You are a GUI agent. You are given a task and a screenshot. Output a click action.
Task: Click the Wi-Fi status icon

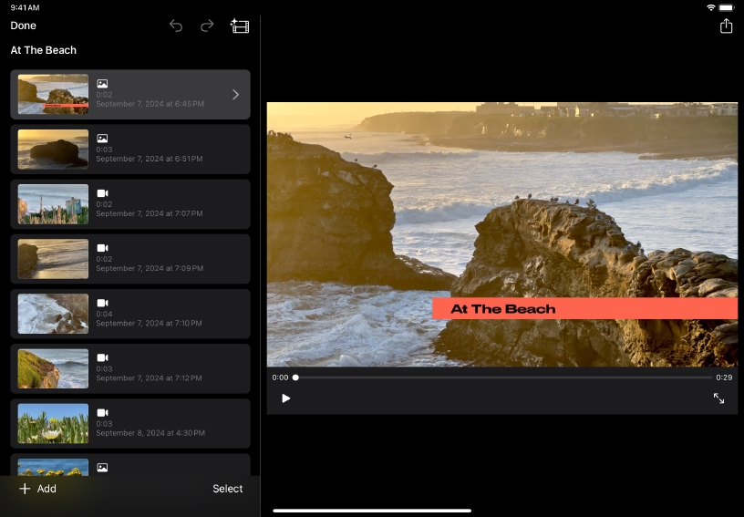coord(710,7)
